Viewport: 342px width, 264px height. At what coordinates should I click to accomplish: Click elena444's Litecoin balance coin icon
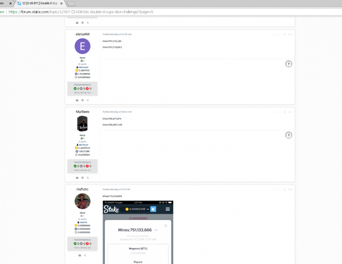pyautogui.click(x=76, y=77)
